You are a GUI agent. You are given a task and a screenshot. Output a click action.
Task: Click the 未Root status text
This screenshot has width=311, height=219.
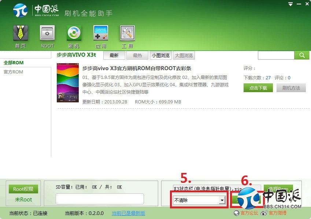(x=23, y=200)
